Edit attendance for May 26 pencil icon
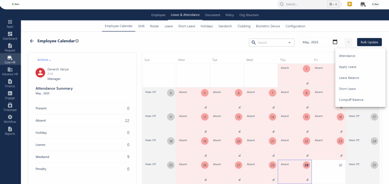The height and width of the screenshot is (184, 389). click(x=206, y=179)
